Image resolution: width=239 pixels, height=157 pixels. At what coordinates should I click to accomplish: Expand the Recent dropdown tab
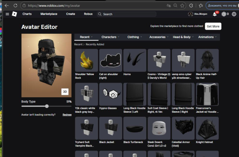[x=86, y=37]
